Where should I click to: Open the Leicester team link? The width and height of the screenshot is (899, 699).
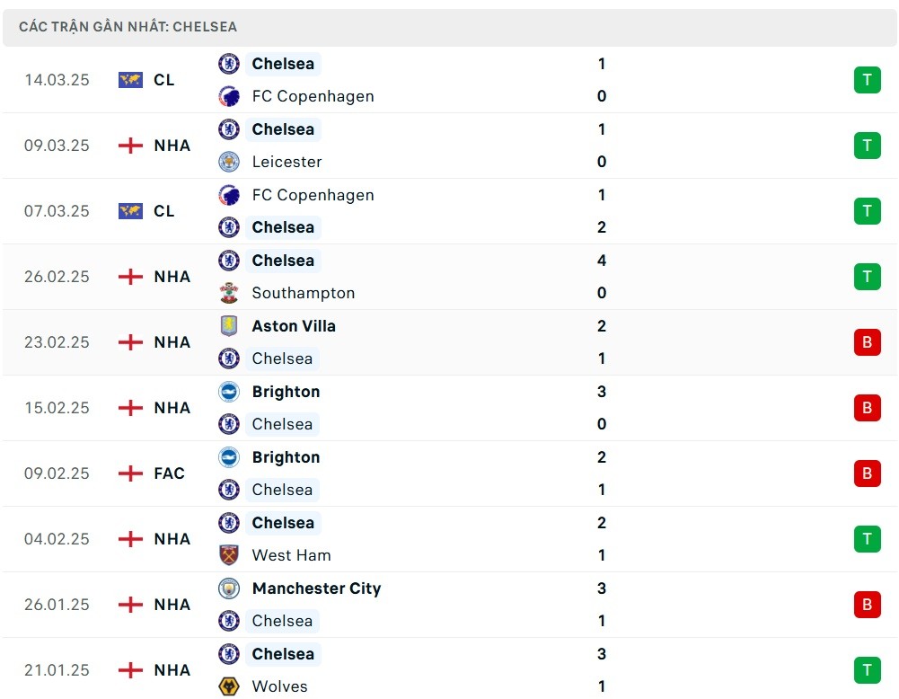tap(286, 162)
